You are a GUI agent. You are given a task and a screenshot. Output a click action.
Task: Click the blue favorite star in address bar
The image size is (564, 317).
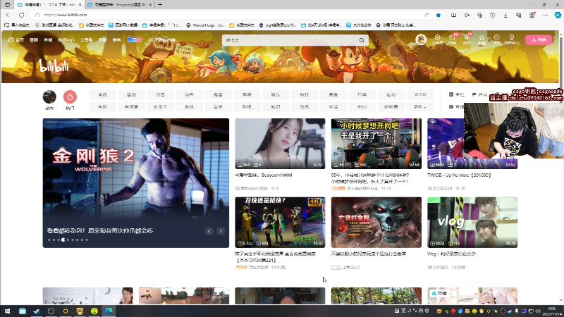point(438,15)
